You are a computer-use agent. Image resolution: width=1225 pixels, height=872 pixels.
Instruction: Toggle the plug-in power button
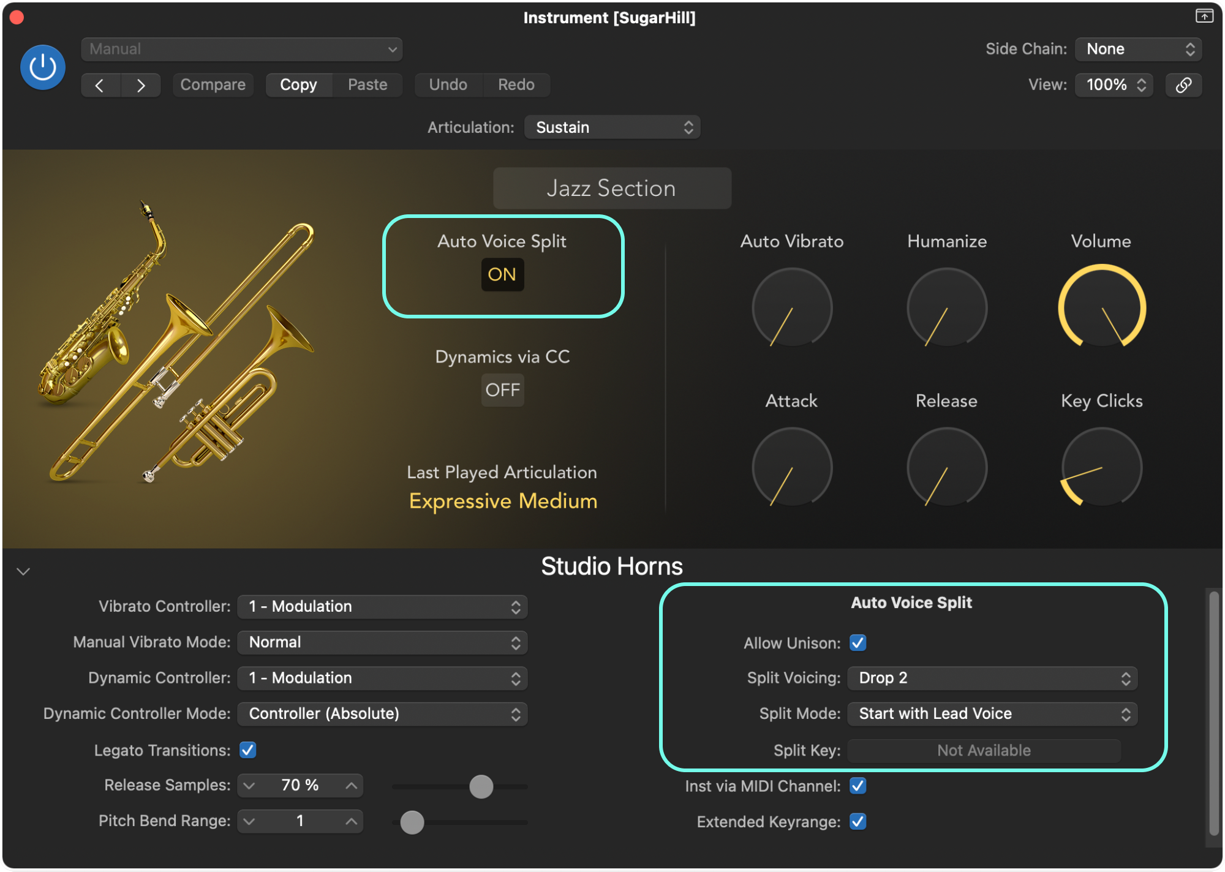coord(43,67)
